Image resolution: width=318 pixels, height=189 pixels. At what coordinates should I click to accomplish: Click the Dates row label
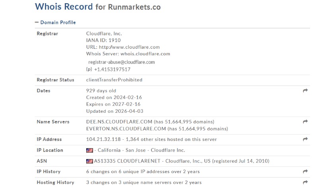point(43,91)
